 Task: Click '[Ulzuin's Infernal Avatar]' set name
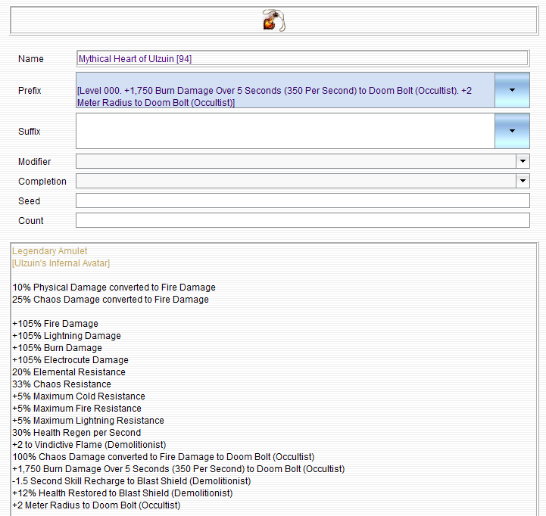61,263
